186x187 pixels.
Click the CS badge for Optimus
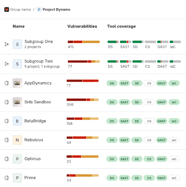coord(149,159)
